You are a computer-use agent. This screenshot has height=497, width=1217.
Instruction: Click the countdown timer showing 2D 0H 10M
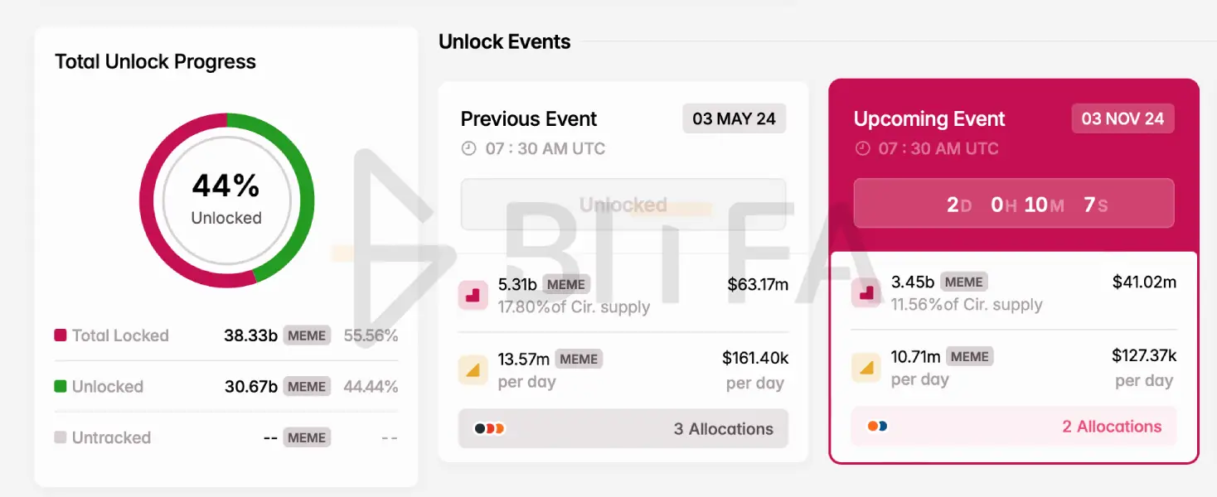coord(1014,204)
